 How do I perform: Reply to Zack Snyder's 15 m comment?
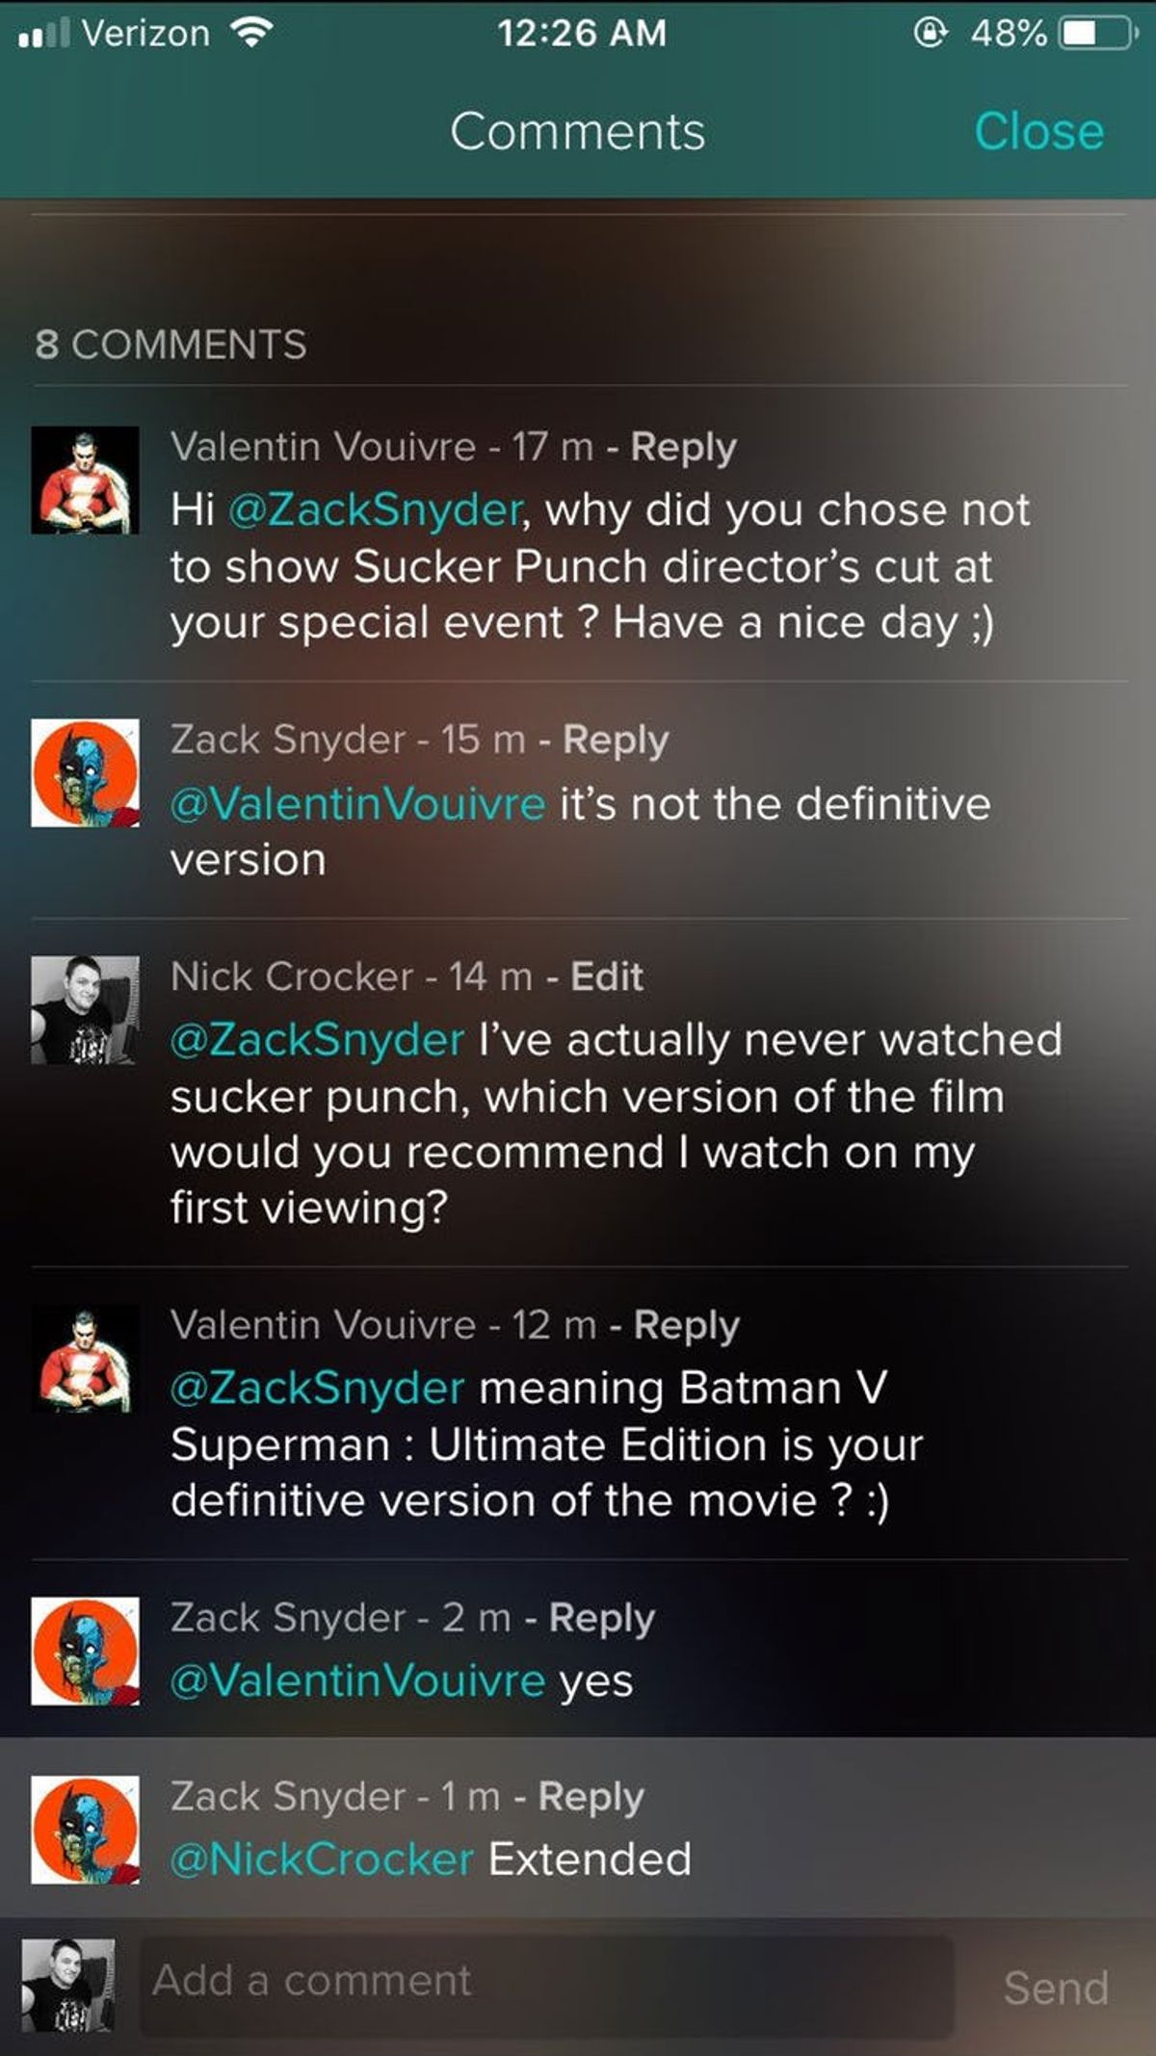point(615,741)
